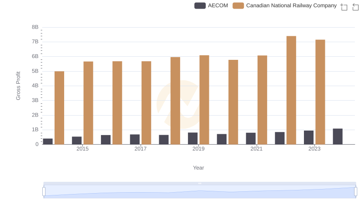Click the Canadian National bar for 2023
Viewport: 364px width, 209px height.
[320, 92]
